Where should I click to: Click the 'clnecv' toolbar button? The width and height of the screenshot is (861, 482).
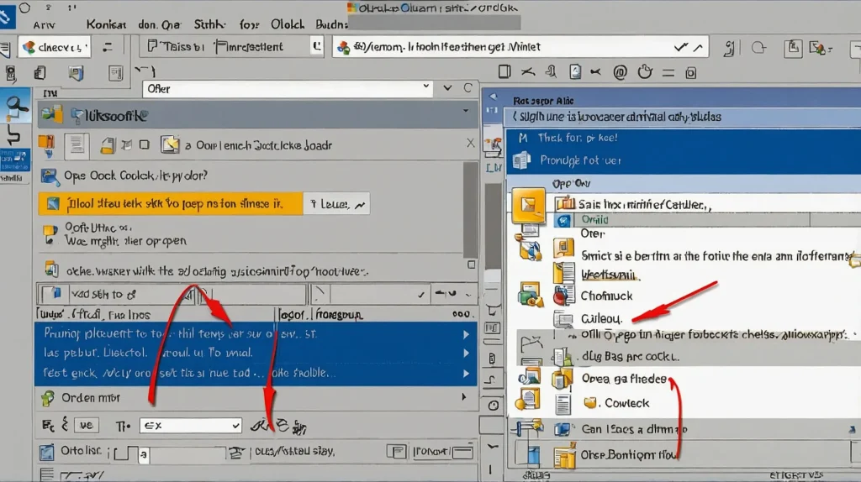point(55,48)
